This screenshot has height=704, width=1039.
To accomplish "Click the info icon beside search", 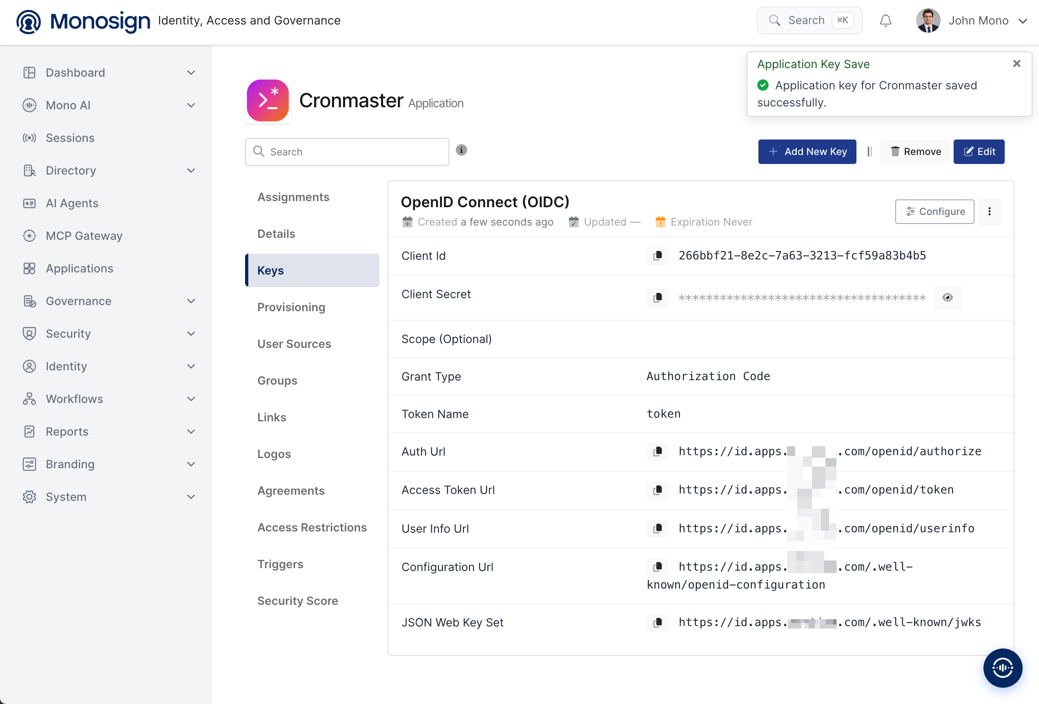I will [462, 150].
